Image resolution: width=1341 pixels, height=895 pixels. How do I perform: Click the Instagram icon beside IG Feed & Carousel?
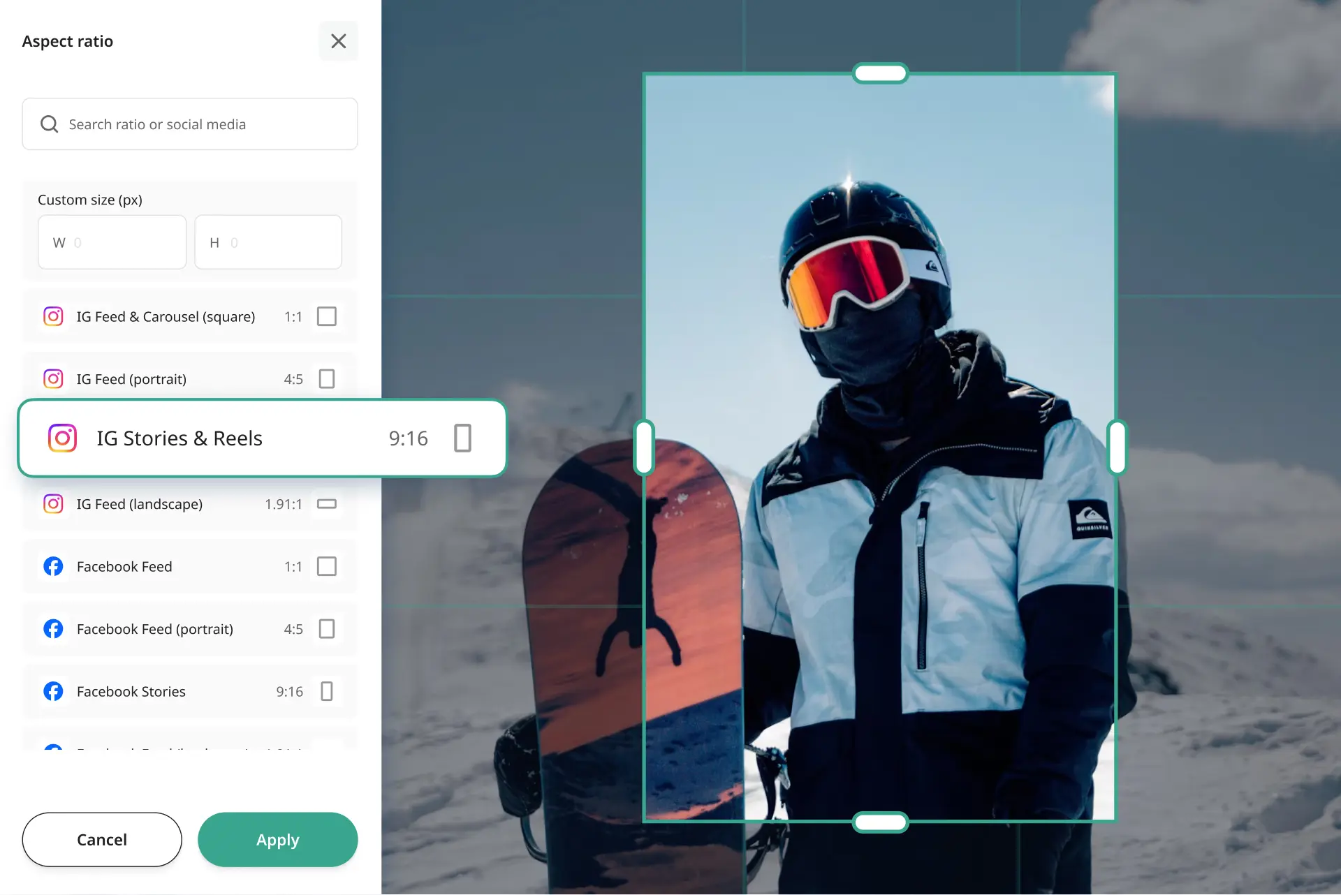point(53,316)
